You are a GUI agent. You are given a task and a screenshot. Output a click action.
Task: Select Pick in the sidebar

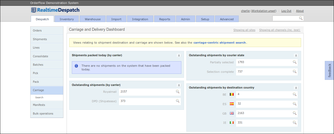coord(47,73)
